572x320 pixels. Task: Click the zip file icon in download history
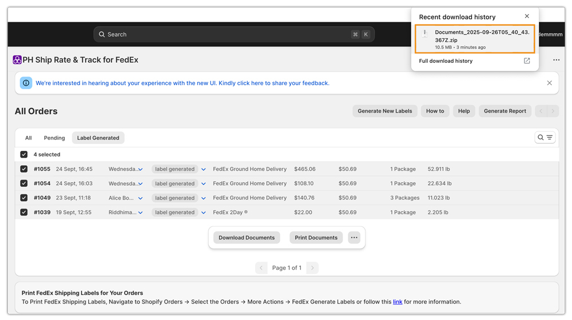[x=424, y=34]
